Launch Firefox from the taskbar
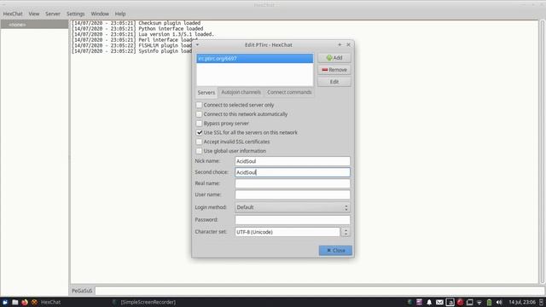 tap(25, 302)
